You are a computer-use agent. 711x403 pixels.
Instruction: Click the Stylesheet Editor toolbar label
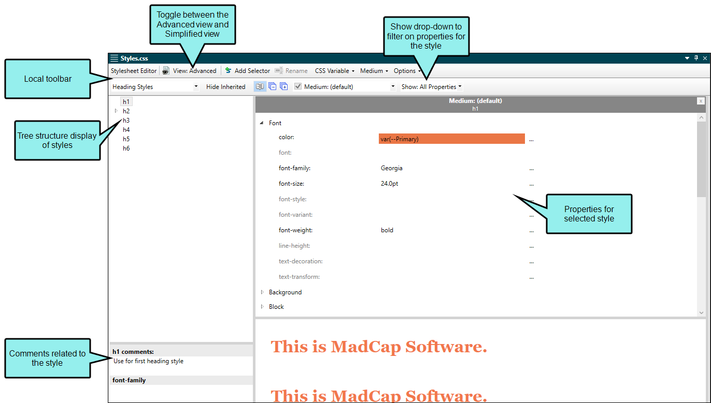coord(134,71)
